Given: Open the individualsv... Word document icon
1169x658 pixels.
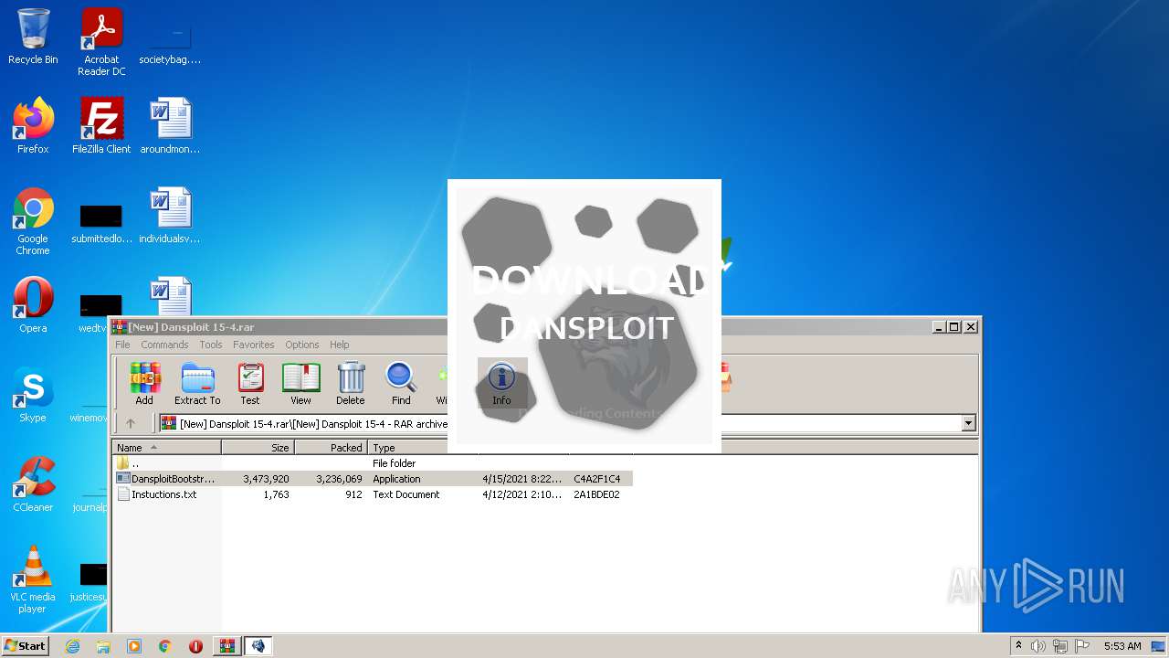Looking at the screenshot, I should coord(170,216).
